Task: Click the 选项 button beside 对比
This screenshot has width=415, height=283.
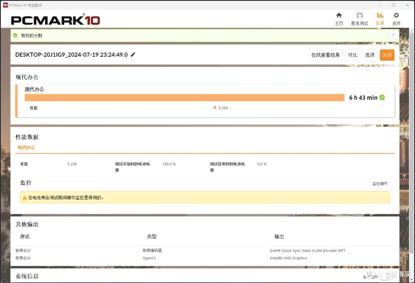Action: 370,55
